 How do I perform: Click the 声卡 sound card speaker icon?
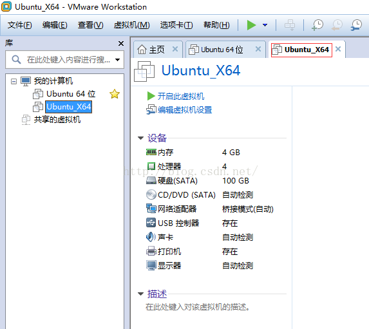[x=151, y=237]
